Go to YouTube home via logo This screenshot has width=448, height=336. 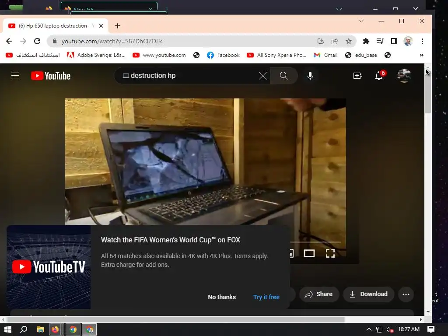tap(51, 76)
